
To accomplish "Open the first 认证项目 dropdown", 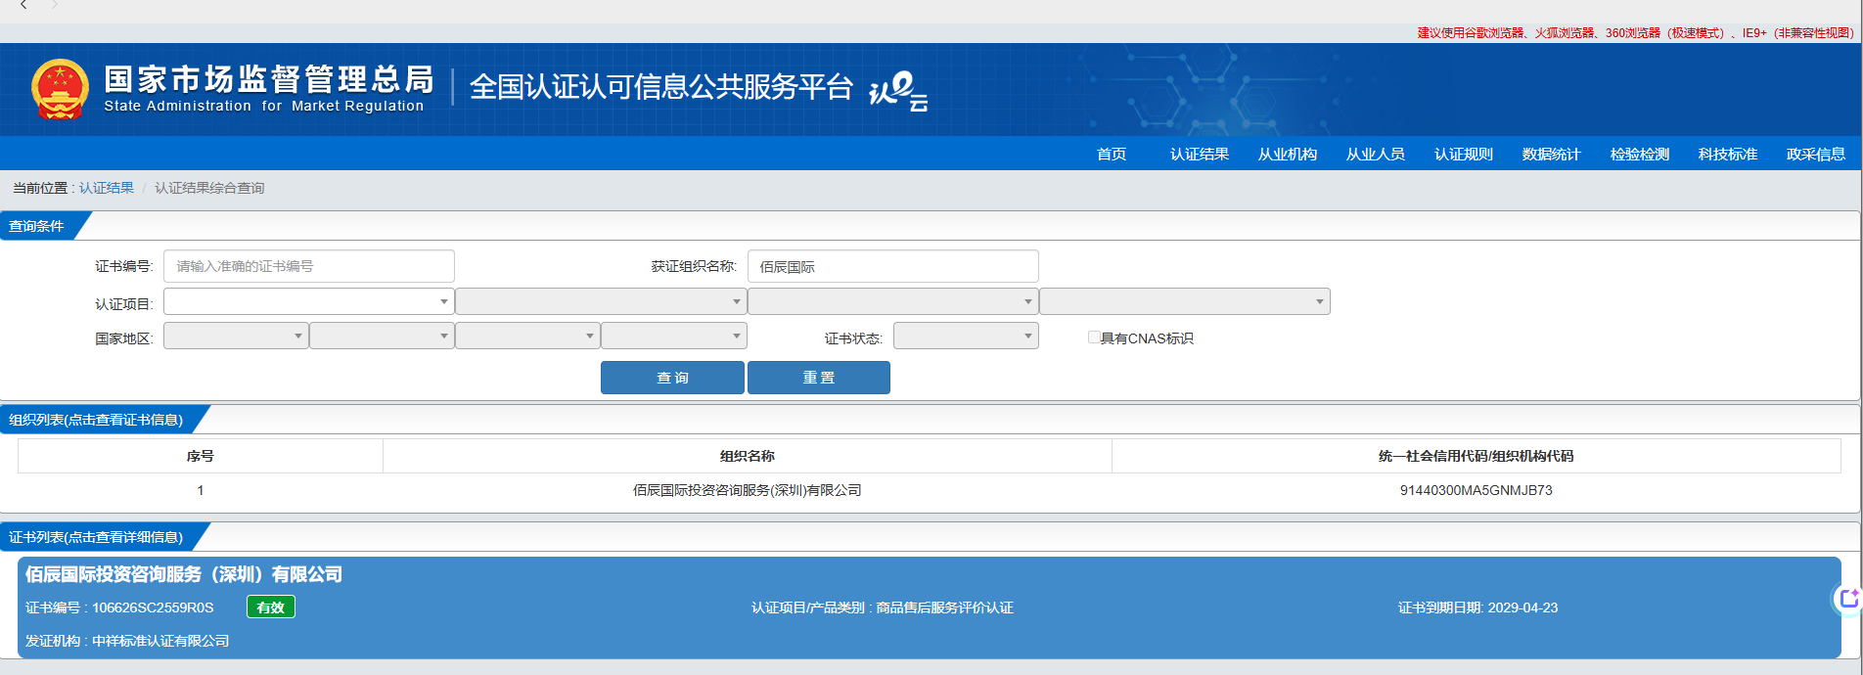I will click(x=308, y=301).
